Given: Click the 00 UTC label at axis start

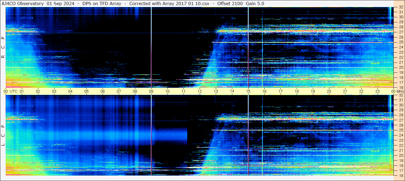Looking at the screenshot, I should [x=11, y=91].
